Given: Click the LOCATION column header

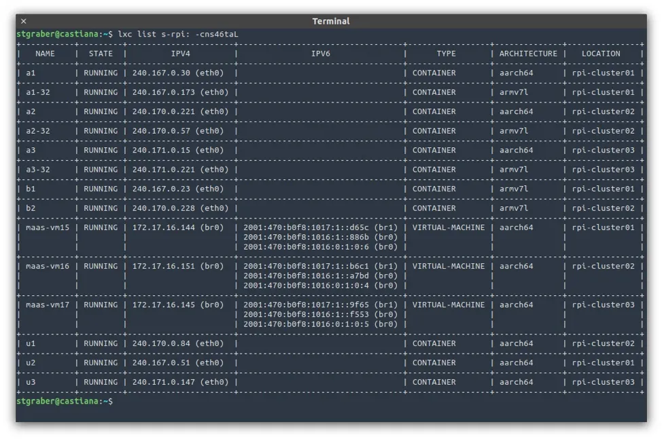Looking at the screenshot, I should [x=601, y=54].
